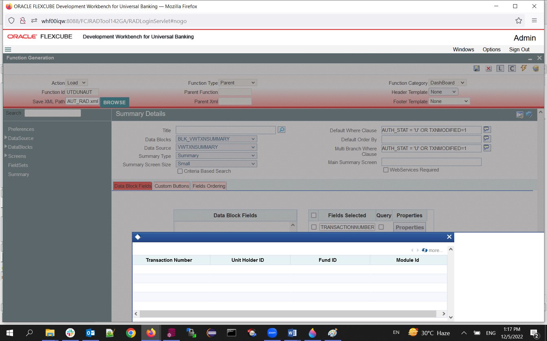Open the Function Category dropdown
547x341 pixels.
(x=447, y=83)
